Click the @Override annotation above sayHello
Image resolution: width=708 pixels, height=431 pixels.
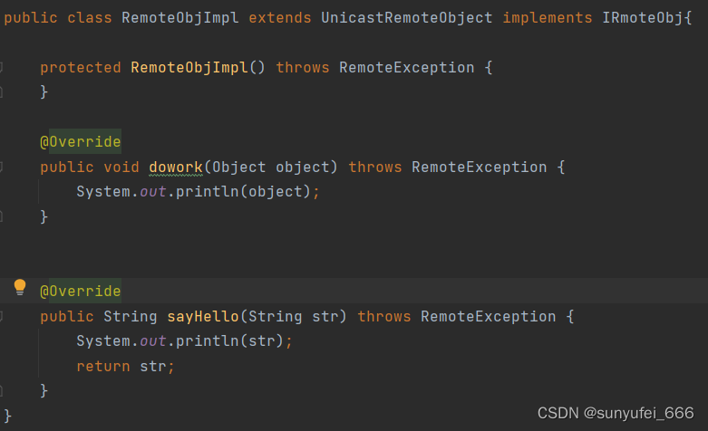(81, 291)
